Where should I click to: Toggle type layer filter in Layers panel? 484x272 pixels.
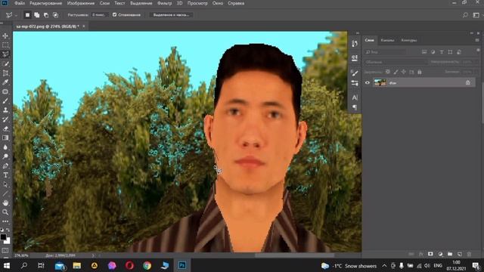(442, 52)
